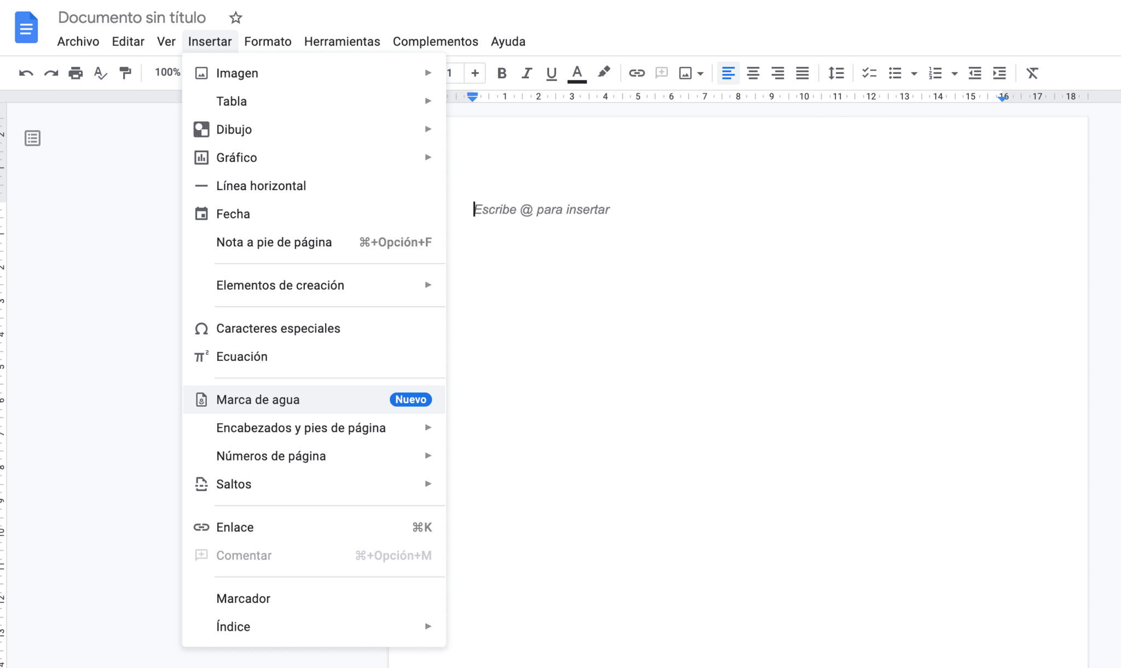The image size is (1121, 668).
Task: Activate center text alignment
Action: pyautogui.click(x=753, y=73)
